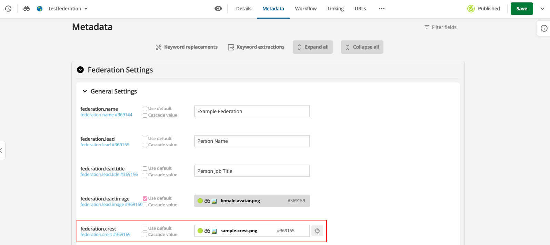Screen dimensions: 550x245
Task: Click green status dot on sample-crest.png
Action: tap(200, 231)
